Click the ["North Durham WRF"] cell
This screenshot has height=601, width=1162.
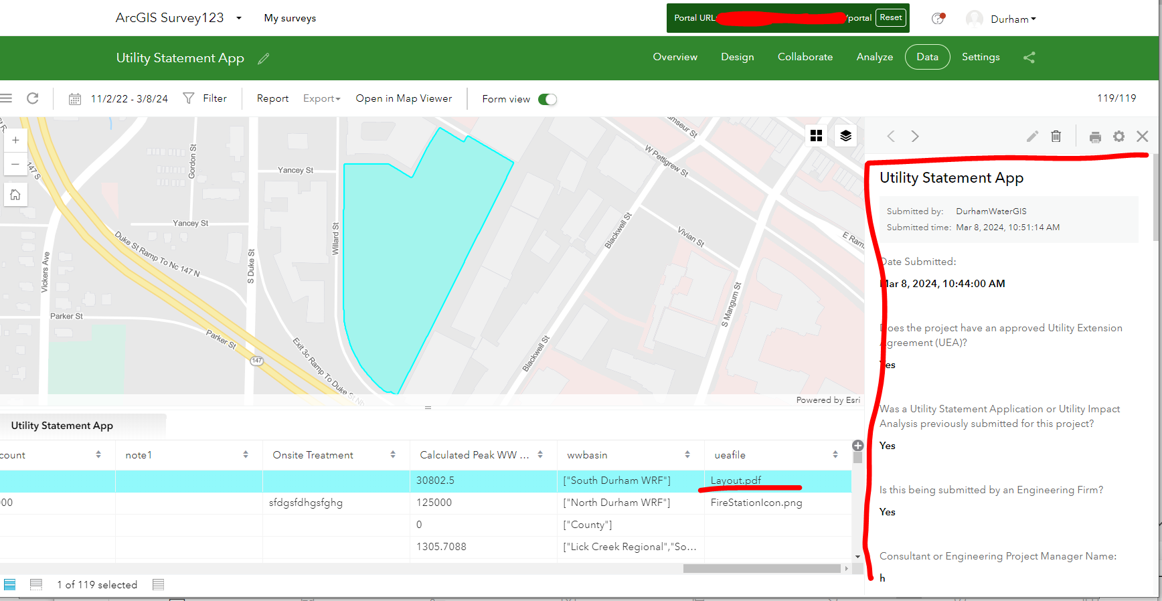coord(631,503)
